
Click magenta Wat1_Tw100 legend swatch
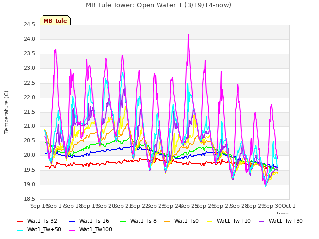pyautogui.click(x=72, y=230)
